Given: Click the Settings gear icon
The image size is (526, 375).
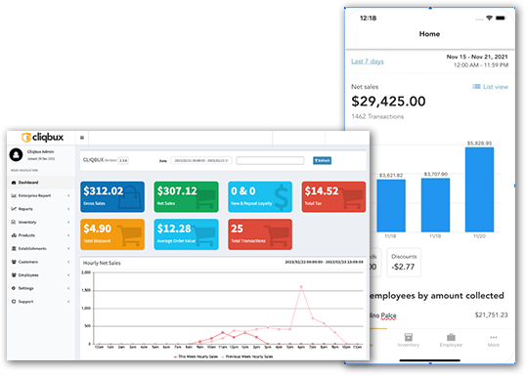Looking at the screenshot, I should point(14,288).
